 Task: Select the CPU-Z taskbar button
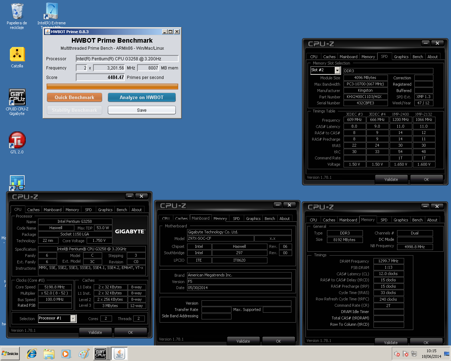click(x=100, y=354)
